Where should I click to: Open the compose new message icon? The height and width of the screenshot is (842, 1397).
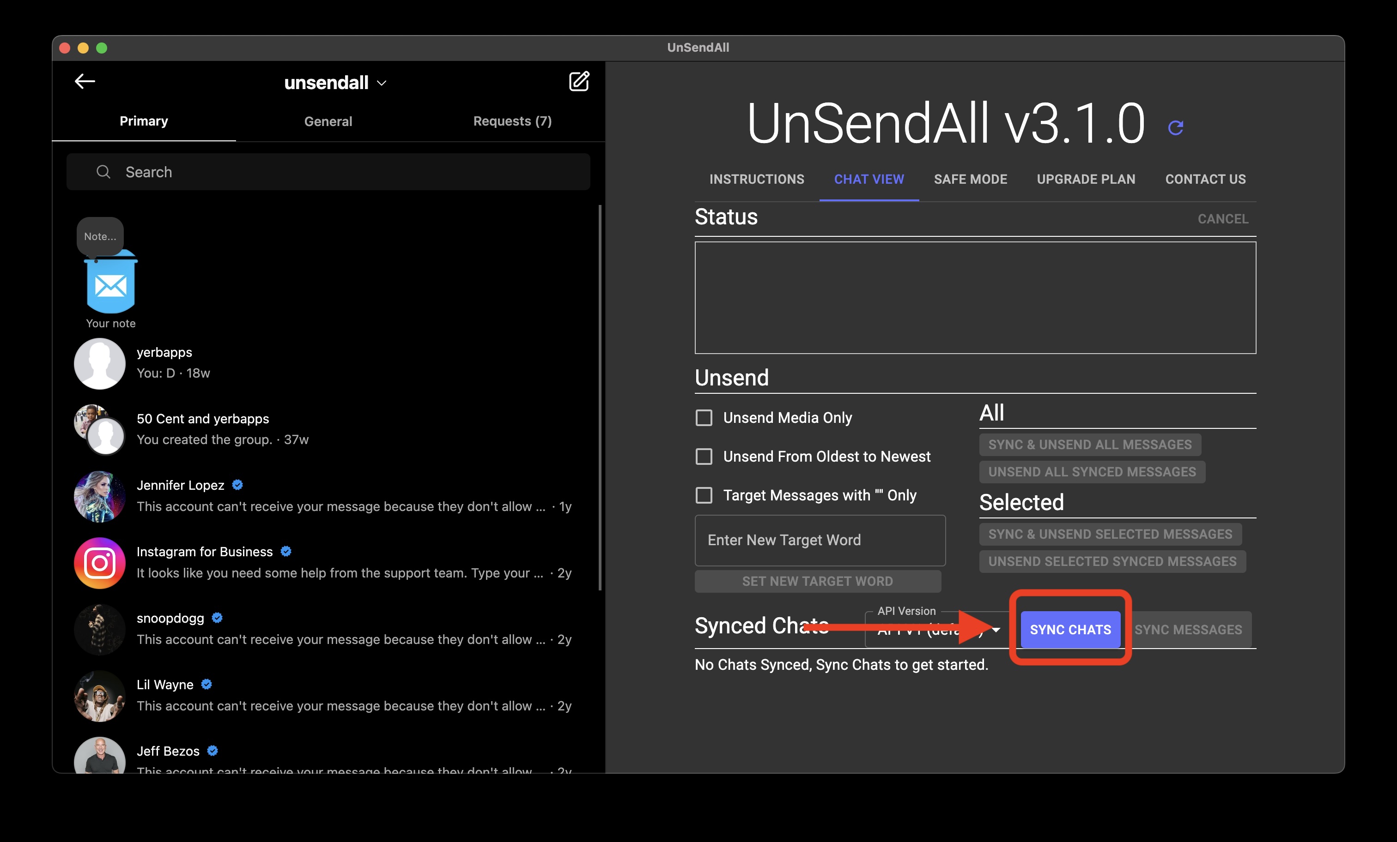578,82
